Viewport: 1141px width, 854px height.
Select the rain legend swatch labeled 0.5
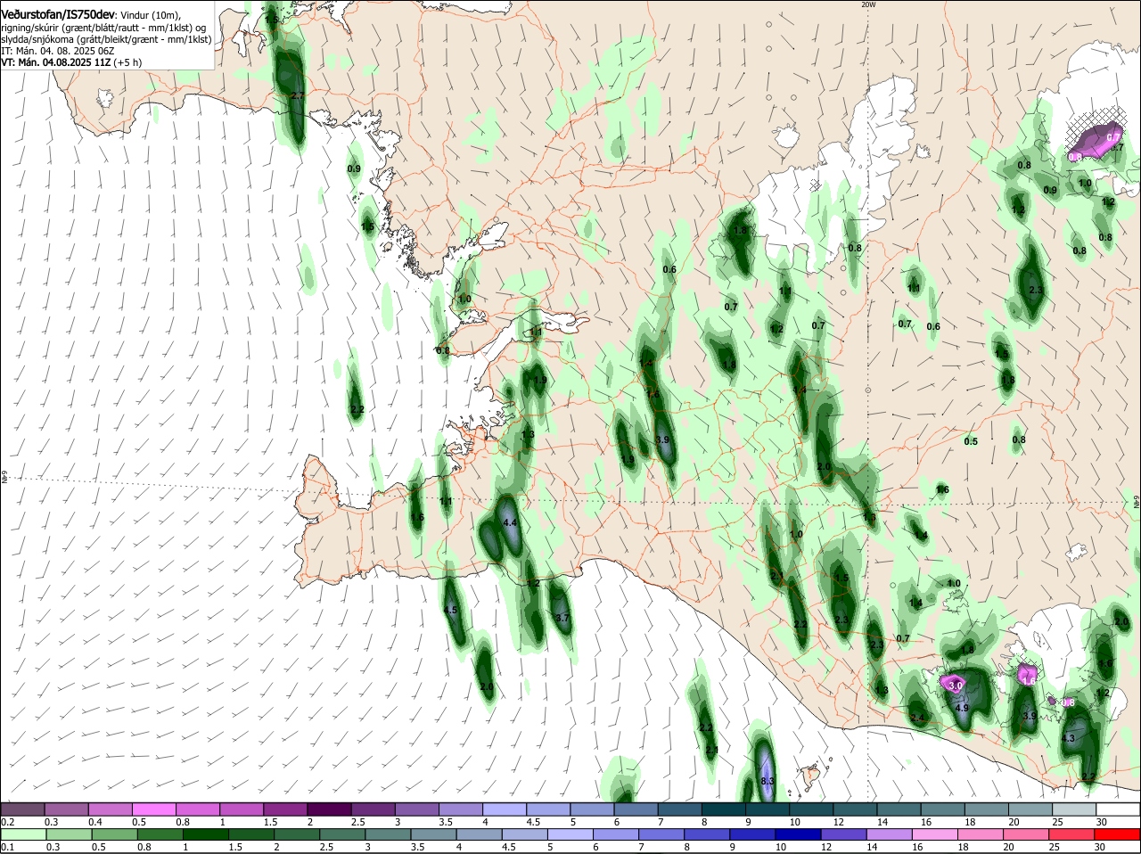(113, 833)
